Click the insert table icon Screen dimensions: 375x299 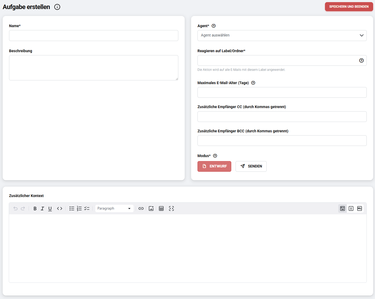(x=161, y=208)
